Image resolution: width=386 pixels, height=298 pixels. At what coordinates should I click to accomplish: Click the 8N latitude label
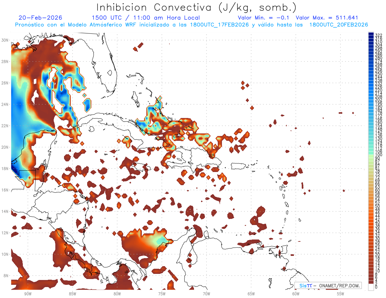[6, 275]
